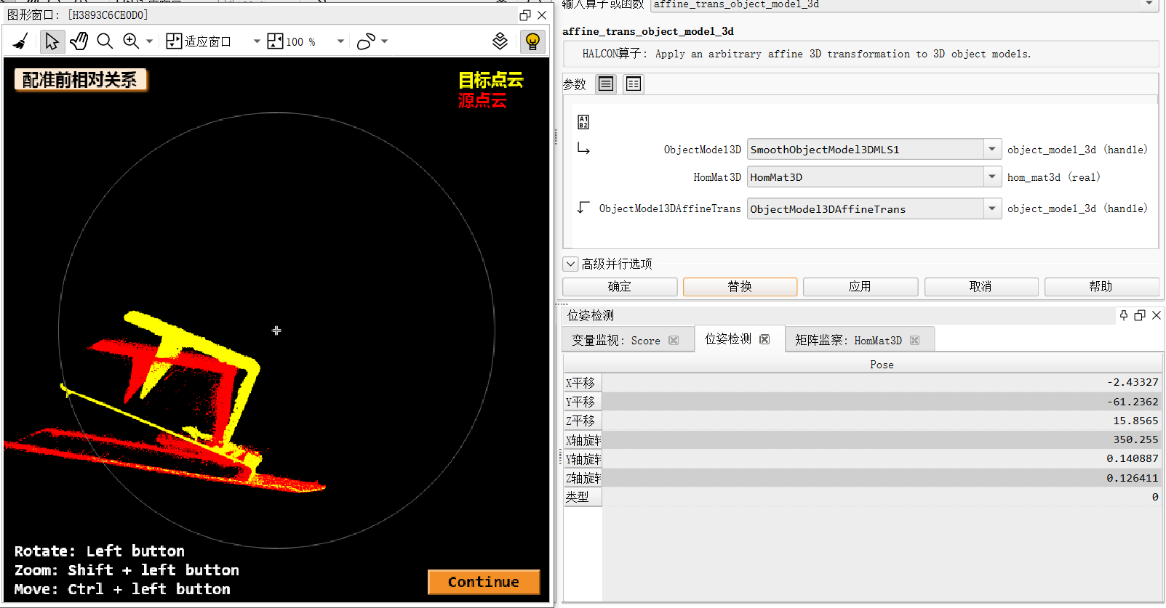Toggle the light bulb tooltip icon
Image resolution: width=1166 pixels, height=608 pixels.
click(x=532, y=41)
